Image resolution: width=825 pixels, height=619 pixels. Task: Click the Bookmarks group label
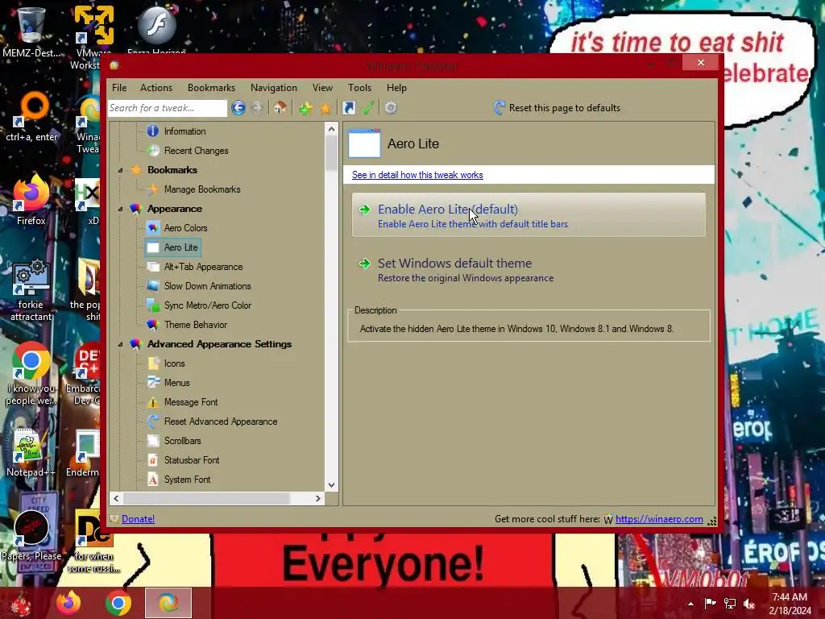point(172,170)
